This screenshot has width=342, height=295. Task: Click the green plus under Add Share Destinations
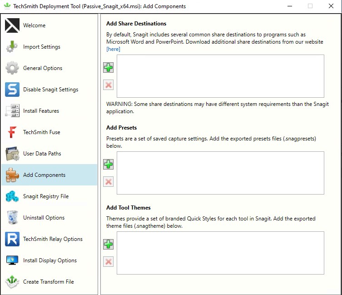(x=108, y=67)
